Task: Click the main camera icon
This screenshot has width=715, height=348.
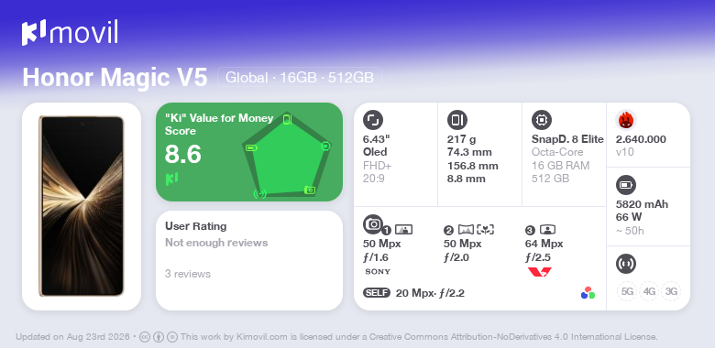Action: 373,223
